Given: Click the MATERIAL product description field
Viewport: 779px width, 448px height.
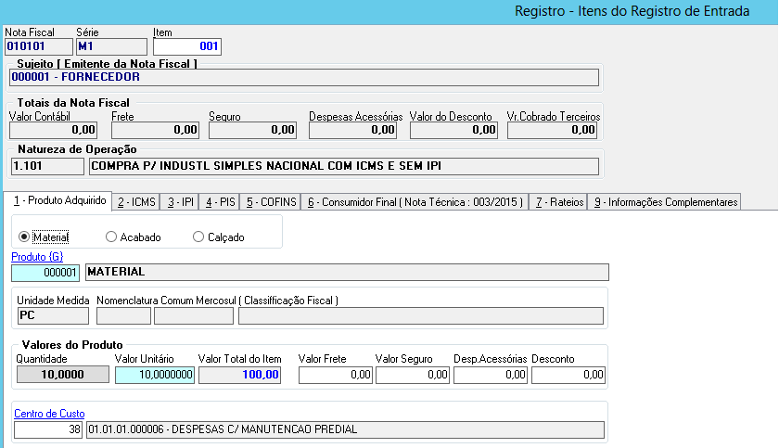Looking at the screenshot, I should [x=347, y=272].
